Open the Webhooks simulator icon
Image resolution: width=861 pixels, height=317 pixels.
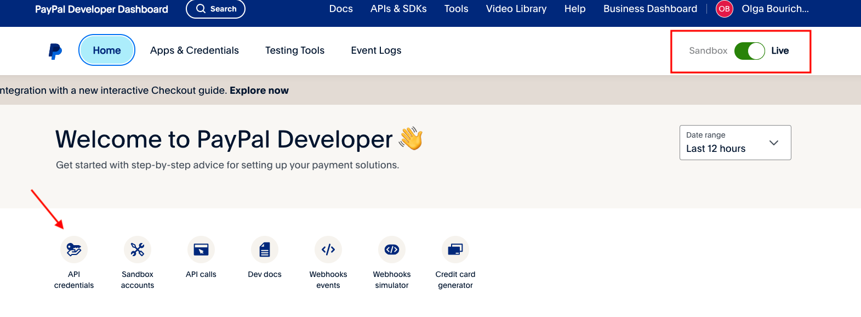(392, 250)
